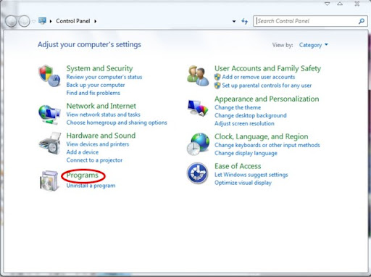The width and height of the screenshot is (371, 277).
Task: Click the back navigation arrow button
Action: 11,21
